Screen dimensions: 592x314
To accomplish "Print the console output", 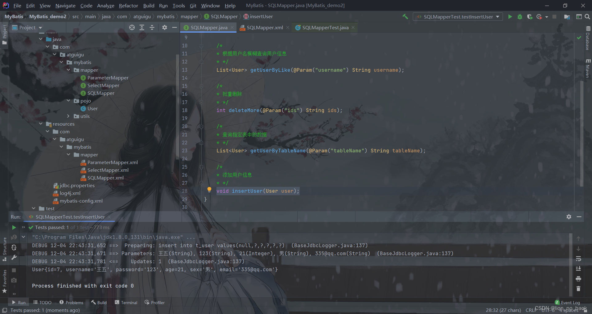I will coord(578,279).
